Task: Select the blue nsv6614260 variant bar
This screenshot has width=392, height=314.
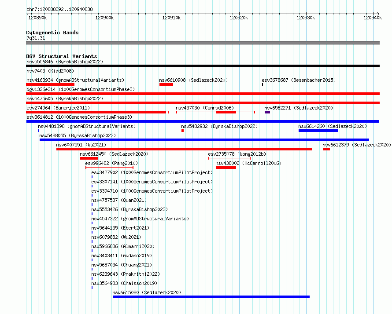Action: (318, 131)
